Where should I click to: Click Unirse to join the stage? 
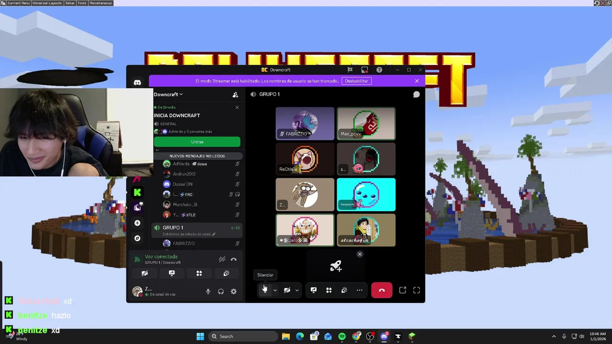[197, 142]
